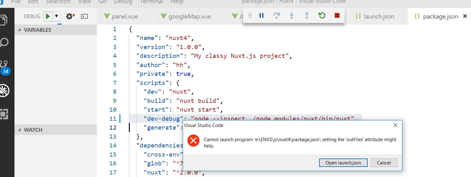Click the googleMap.vue Vue file icon
Image resolution: width=471 pixels, height=177 pixels.
[163, 16]
